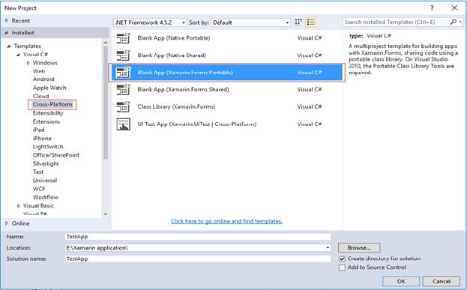This screenshot has height=290, width=467.
Task: Open the Sort by Default dropdown
Action: tap(251, 22)
